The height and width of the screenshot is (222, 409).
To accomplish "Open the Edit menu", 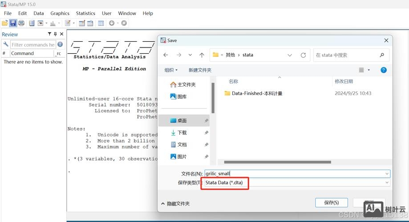I will tap(22, 13).
